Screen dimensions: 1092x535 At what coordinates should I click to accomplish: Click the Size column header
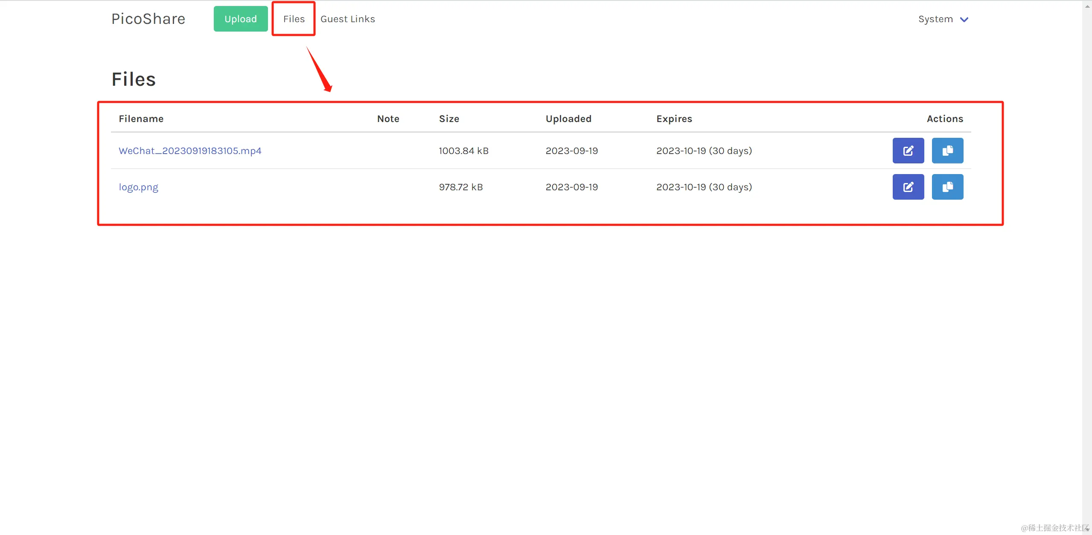(449, 119)
